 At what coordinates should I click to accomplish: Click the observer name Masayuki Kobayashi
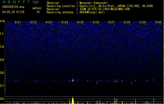click(94, 3)
